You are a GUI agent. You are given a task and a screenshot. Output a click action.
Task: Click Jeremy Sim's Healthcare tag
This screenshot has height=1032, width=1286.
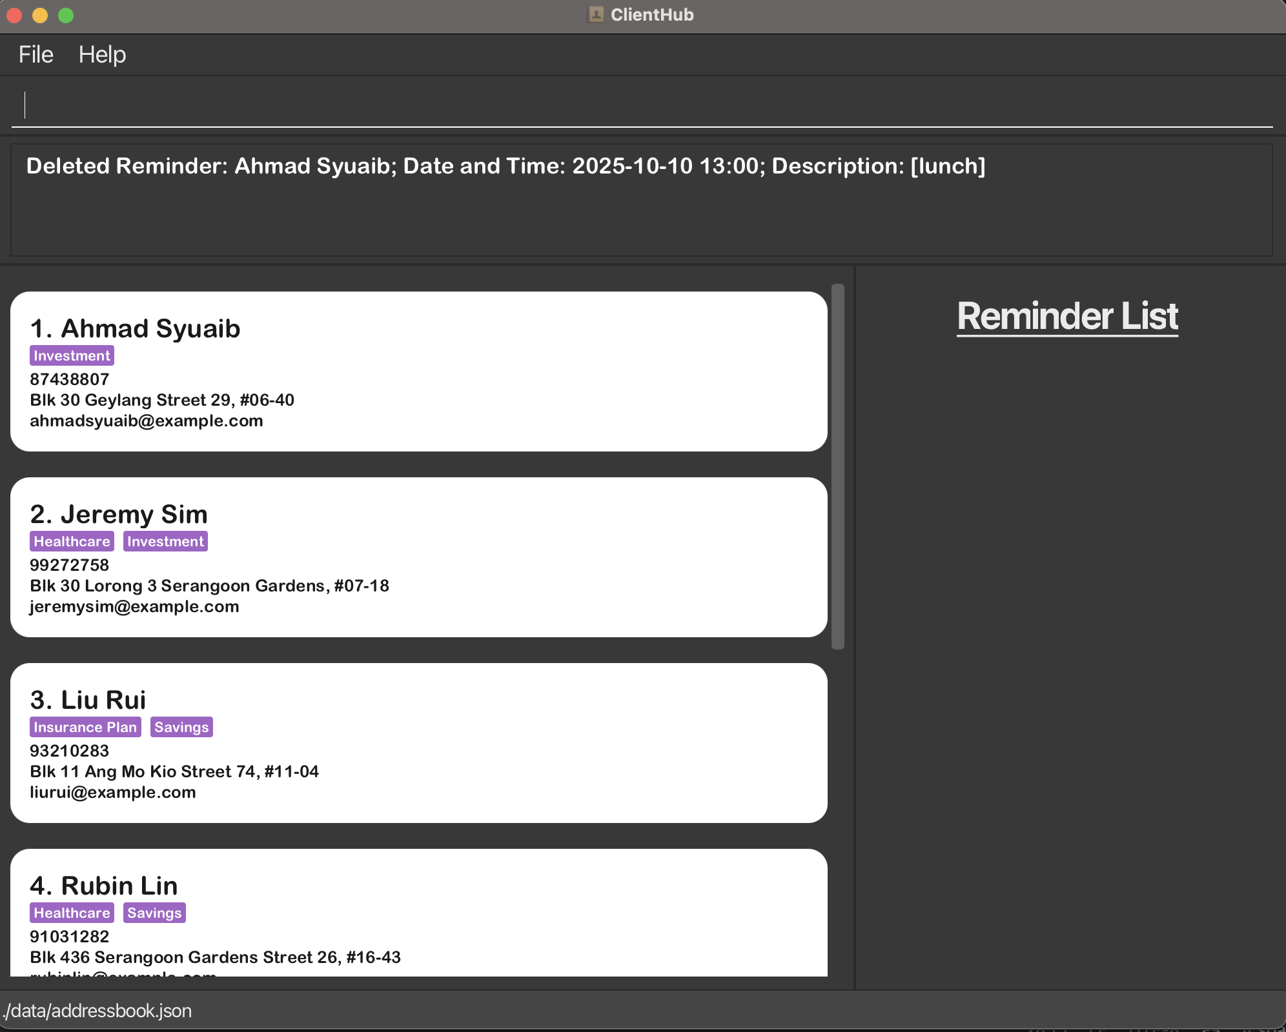click(72, 542)
